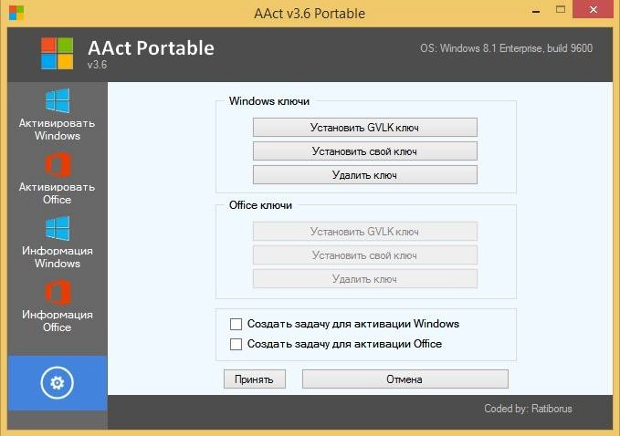Click Windows Установить GVLK ключ button
Viewport: 620px width, 436px height.
coord(365,127)
